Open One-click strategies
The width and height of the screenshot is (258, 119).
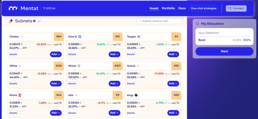coord(204,9)
